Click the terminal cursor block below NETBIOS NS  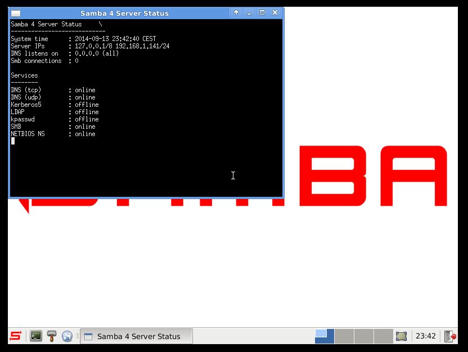(x=13, y=141)
